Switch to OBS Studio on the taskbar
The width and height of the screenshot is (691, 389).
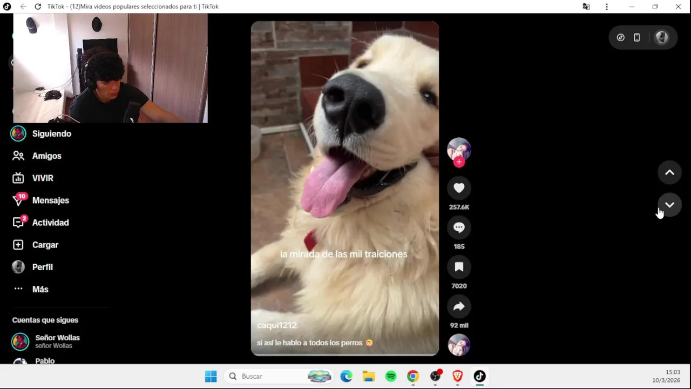[435, 376]
